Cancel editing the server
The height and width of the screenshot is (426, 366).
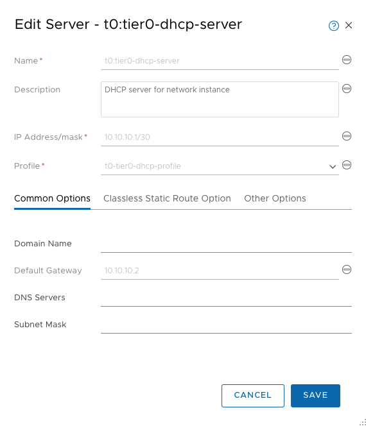point(253,396)
